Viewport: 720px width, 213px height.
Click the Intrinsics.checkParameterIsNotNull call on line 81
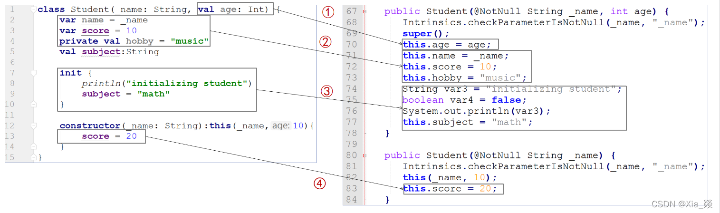(554, 166)
